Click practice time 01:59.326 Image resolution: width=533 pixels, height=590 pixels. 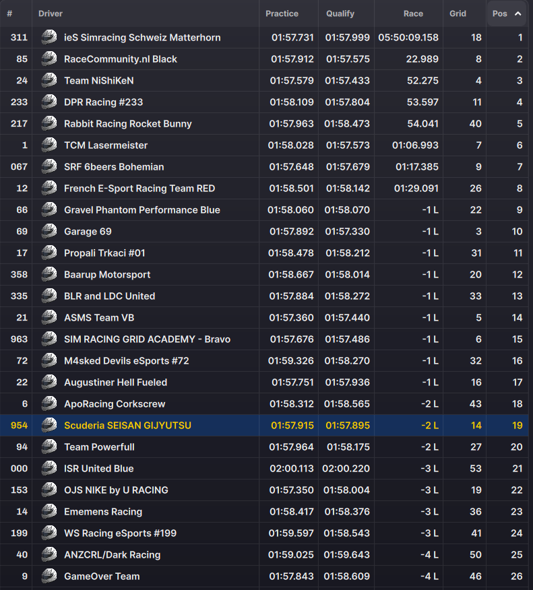(x=291, y=360)
